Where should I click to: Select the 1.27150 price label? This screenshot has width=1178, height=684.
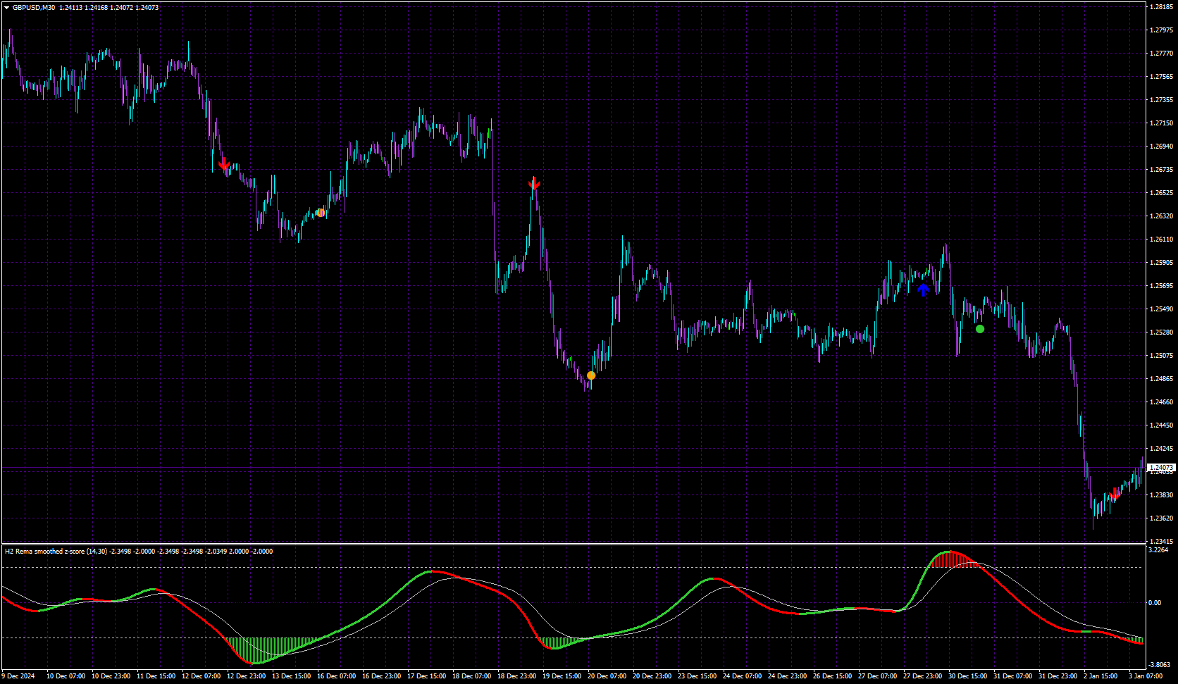(1161, 123)
